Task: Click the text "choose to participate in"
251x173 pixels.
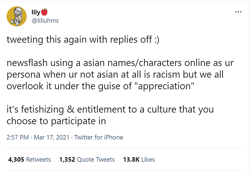Action: tap(56, 121)
